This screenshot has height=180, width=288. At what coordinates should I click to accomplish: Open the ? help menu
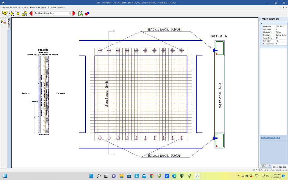pyautogui.click(x=48, y=8)
